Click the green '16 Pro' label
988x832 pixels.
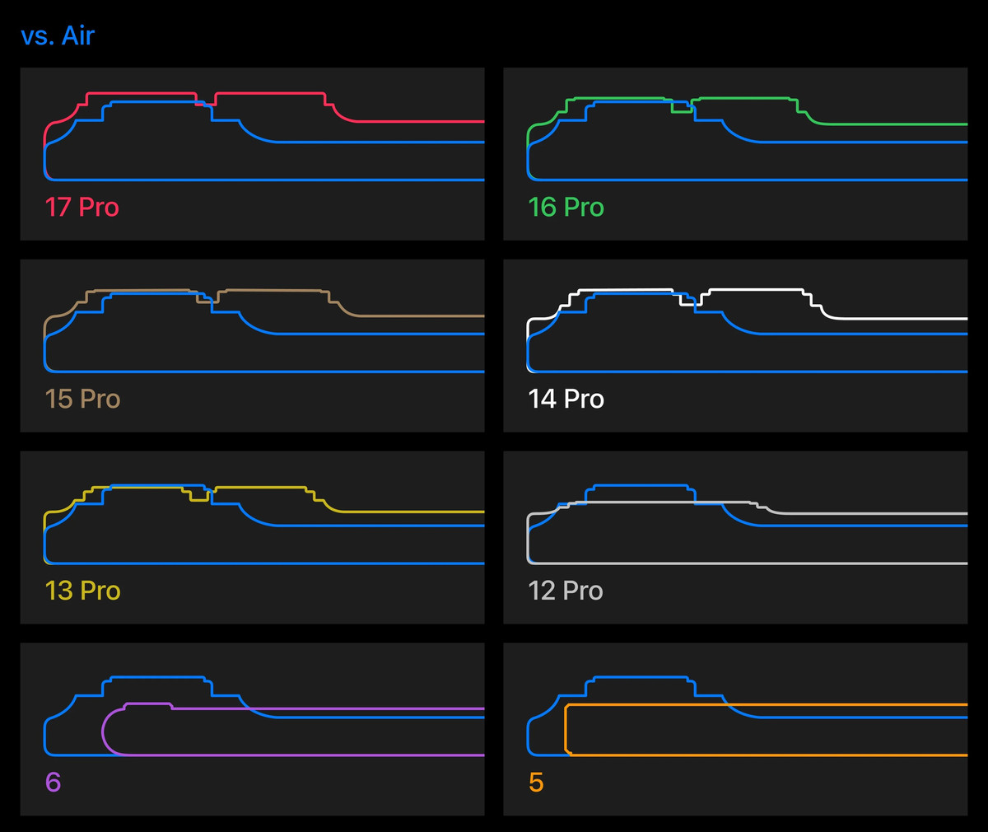[x=566, y=207]
